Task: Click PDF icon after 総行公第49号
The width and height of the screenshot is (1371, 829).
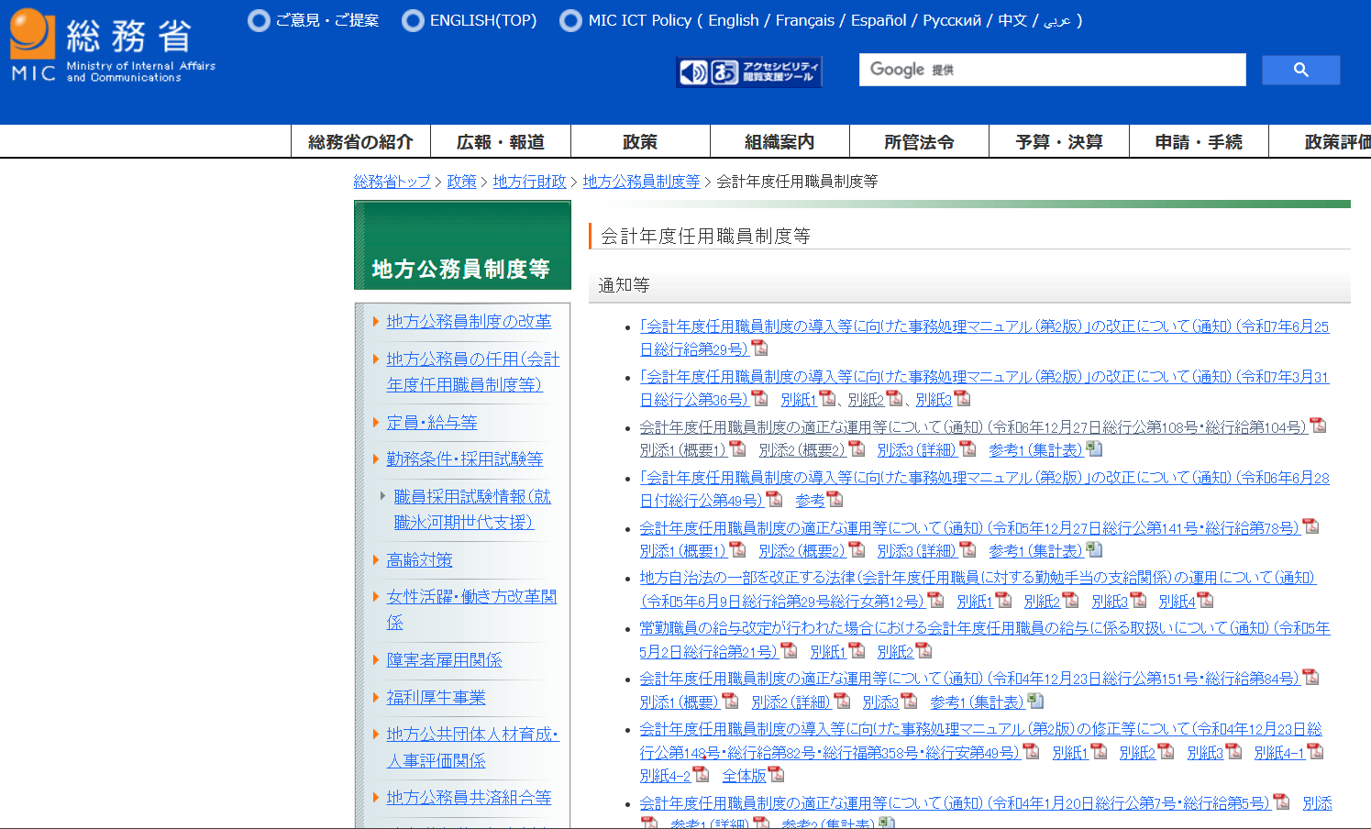Action: (x=774, y=499)
